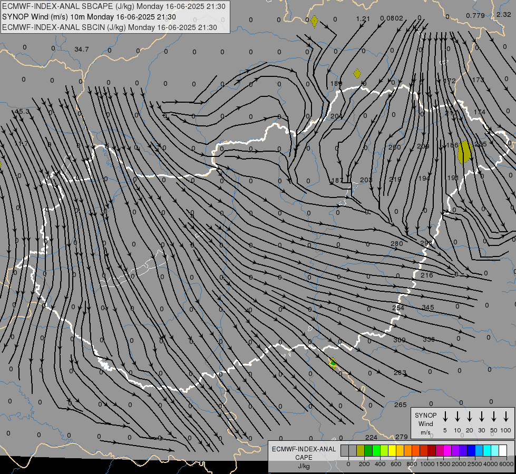Viewport: 516px width, 474px height.
Task: Click the map value '254'
Action: [x=398, y=308]
